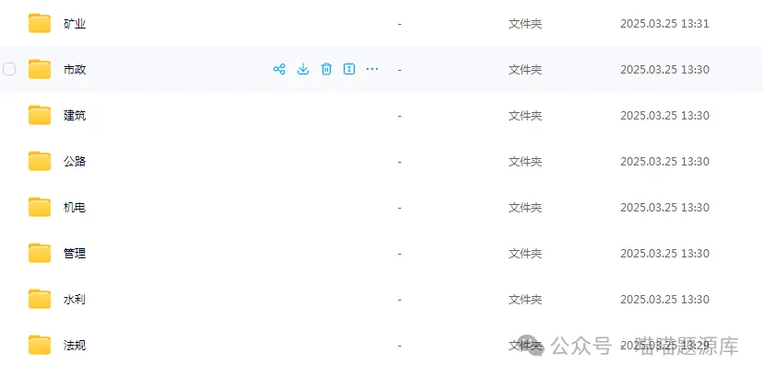
Task: Share the 市政 folder via share icon
Action: (x=279, y=69)
